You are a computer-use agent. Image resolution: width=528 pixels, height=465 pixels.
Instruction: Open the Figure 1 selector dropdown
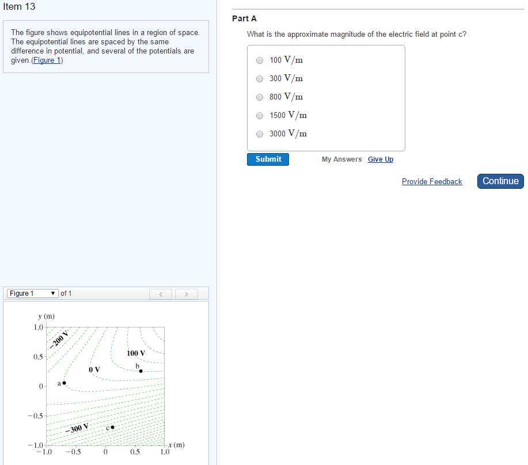coord(32,294)
